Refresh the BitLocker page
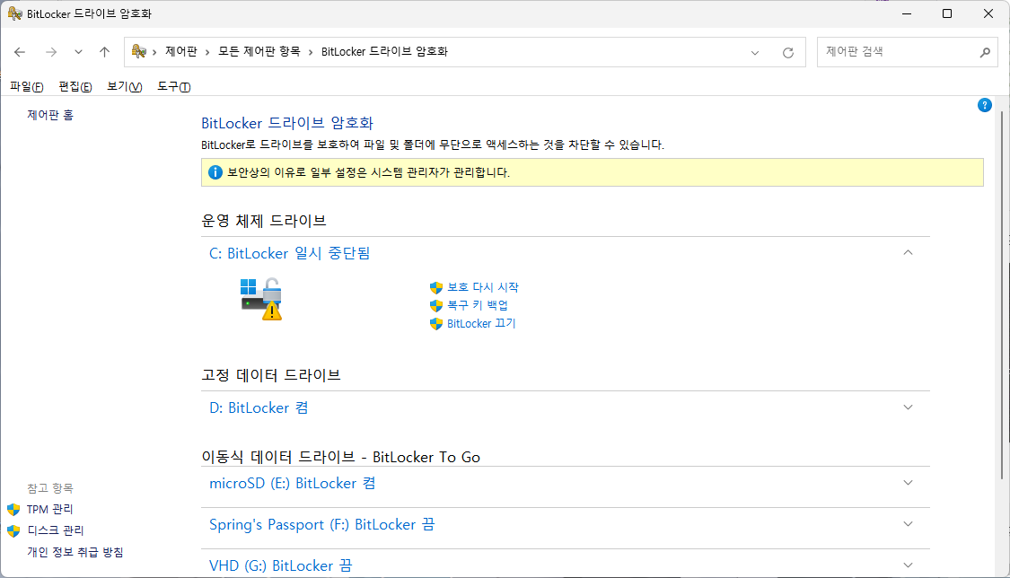The width and height of the screenshot is (1010, 578). pos(787,53)
